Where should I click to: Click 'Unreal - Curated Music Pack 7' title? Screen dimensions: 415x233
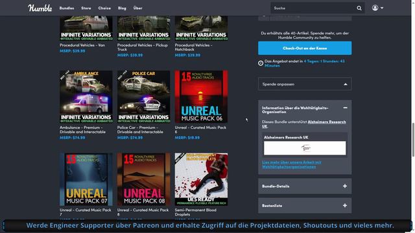(x=86, y=212)
